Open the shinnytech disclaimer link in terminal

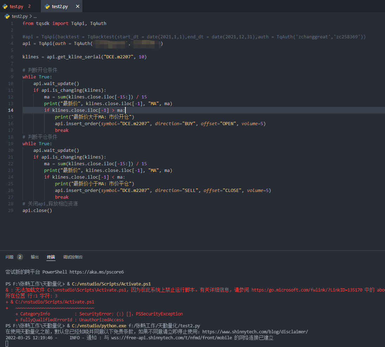(255, 332)
